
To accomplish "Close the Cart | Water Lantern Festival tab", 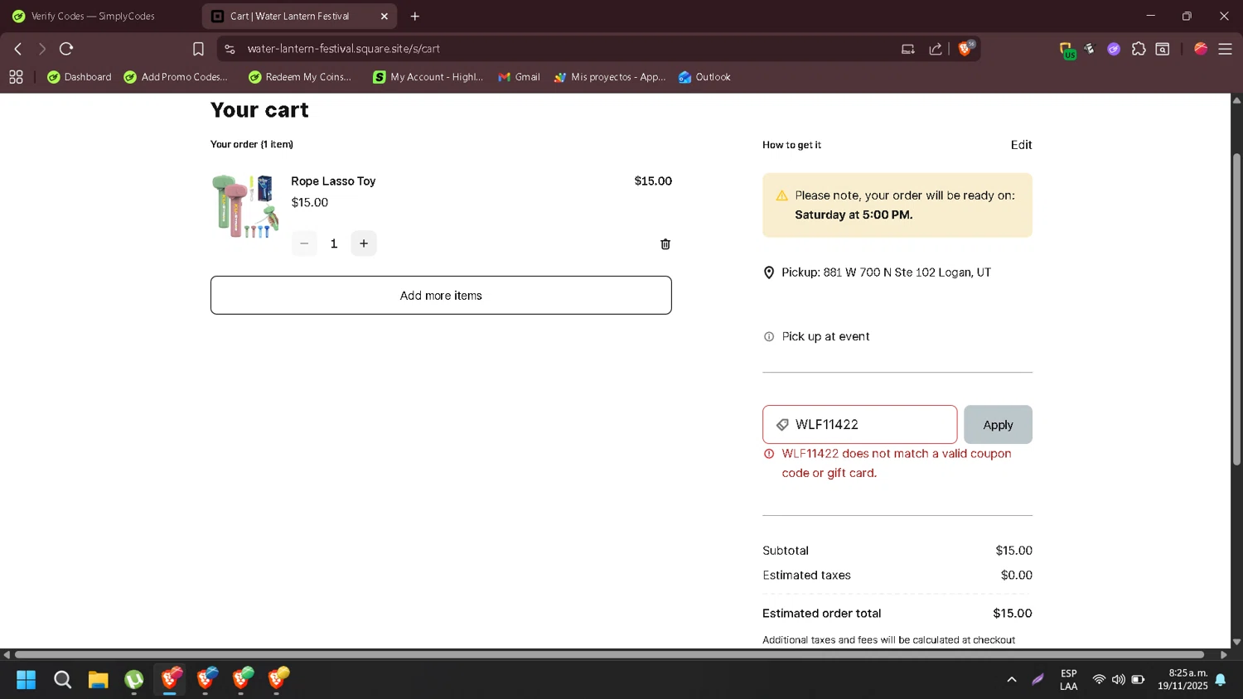I will point(385,16).
